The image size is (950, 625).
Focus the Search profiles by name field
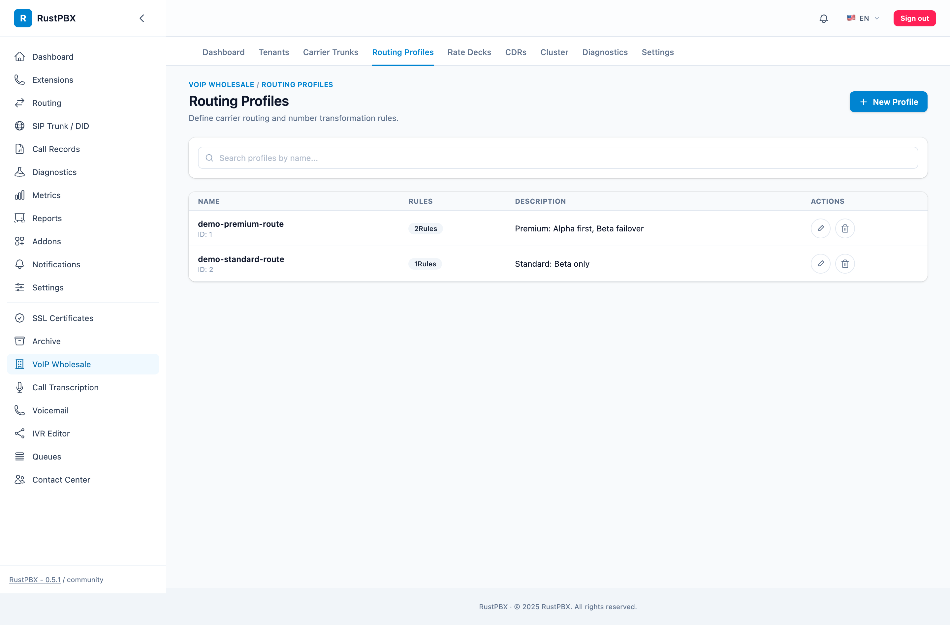click(557, 158)
